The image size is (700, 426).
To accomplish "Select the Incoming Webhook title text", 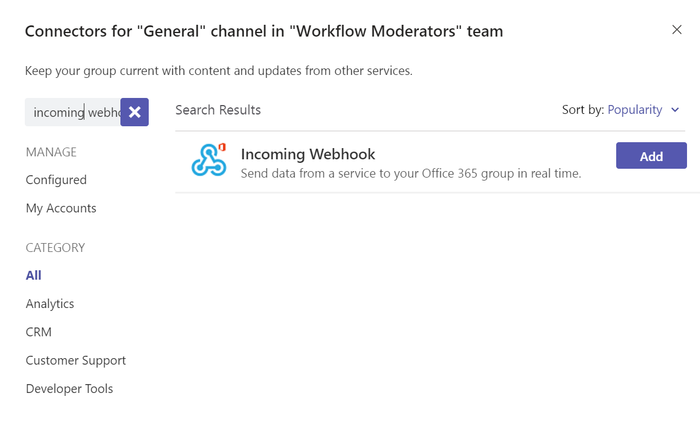I will pos(308,154).
